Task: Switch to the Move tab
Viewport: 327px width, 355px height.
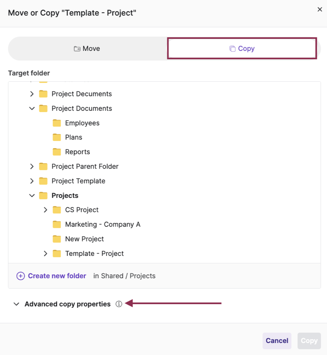Action: (x=87, y=48)
